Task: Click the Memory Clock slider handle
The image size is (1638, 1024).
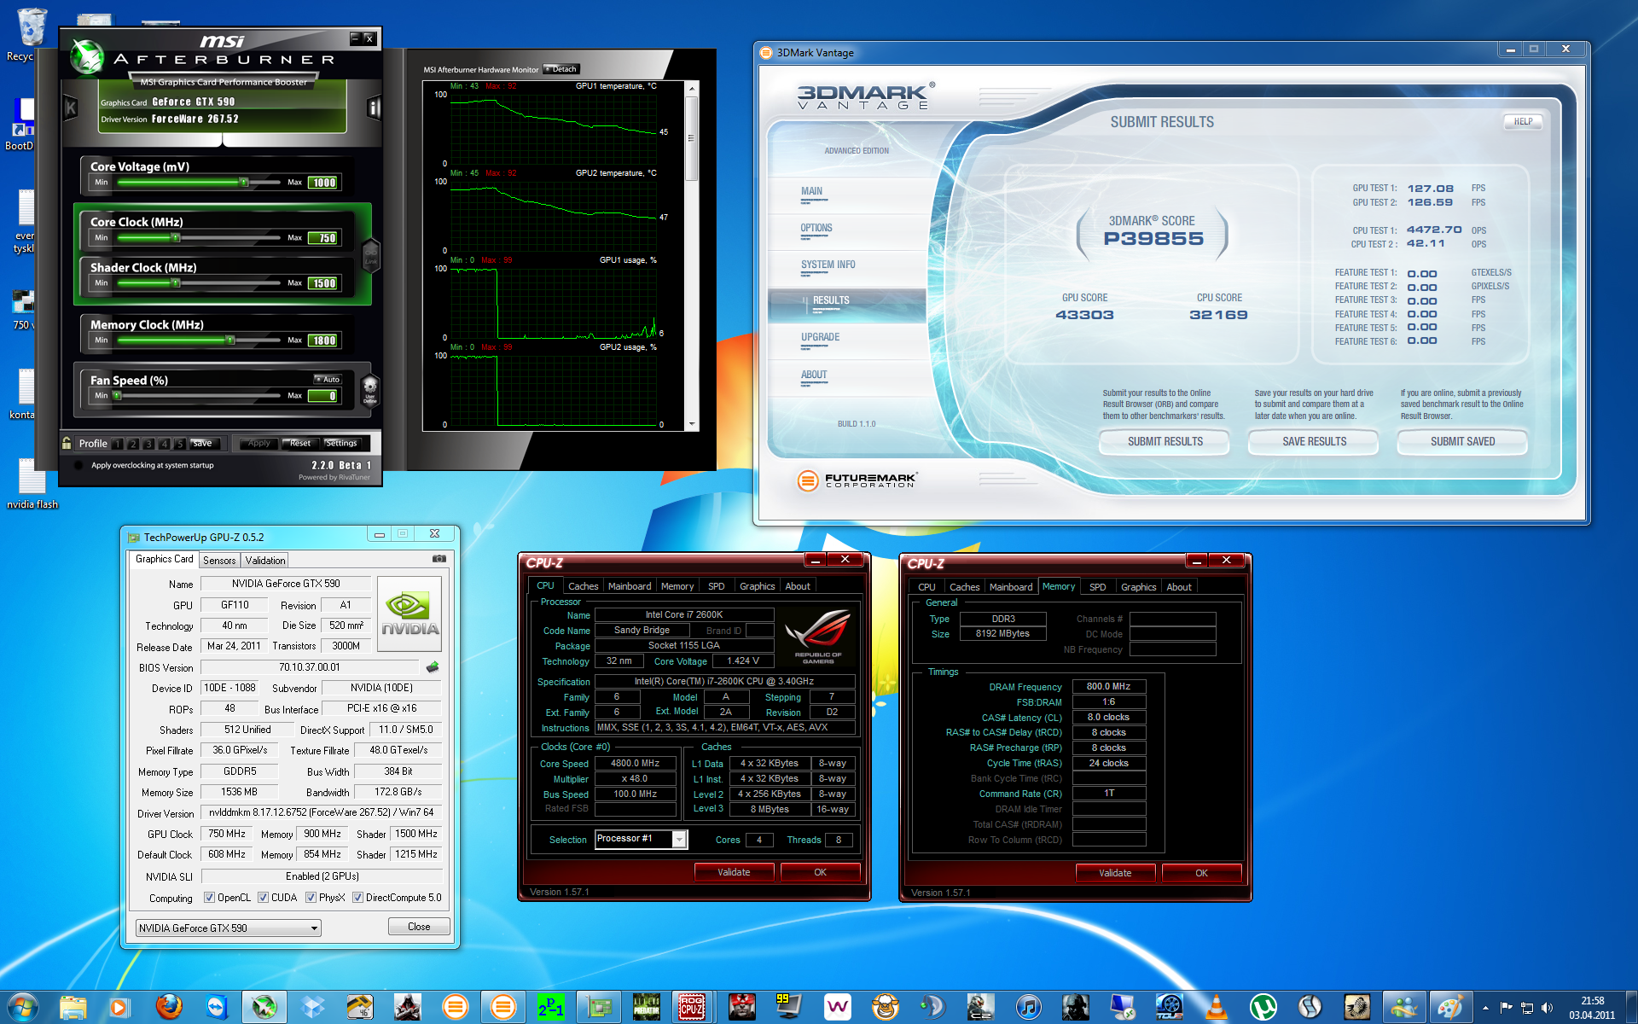Action: [230, 340]
